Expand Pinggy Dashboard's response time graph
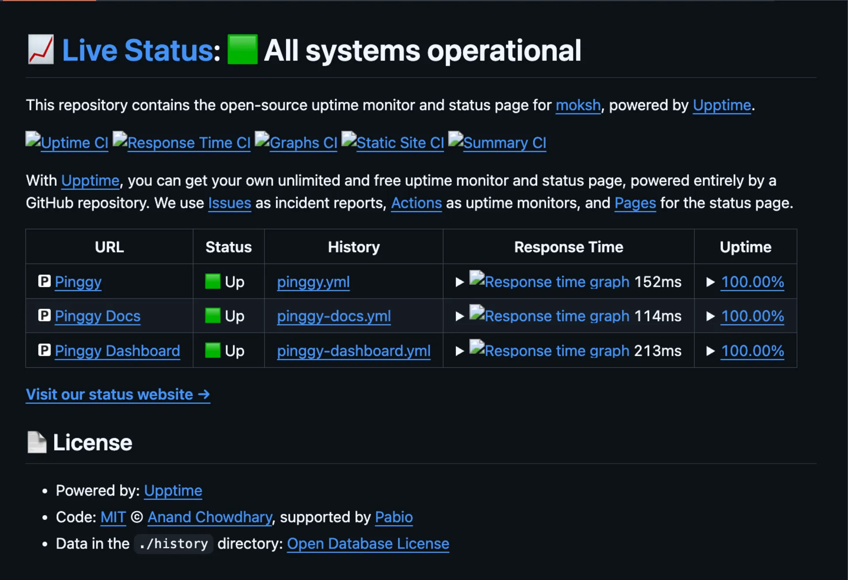848x580 pixels. tap(460, 351)
